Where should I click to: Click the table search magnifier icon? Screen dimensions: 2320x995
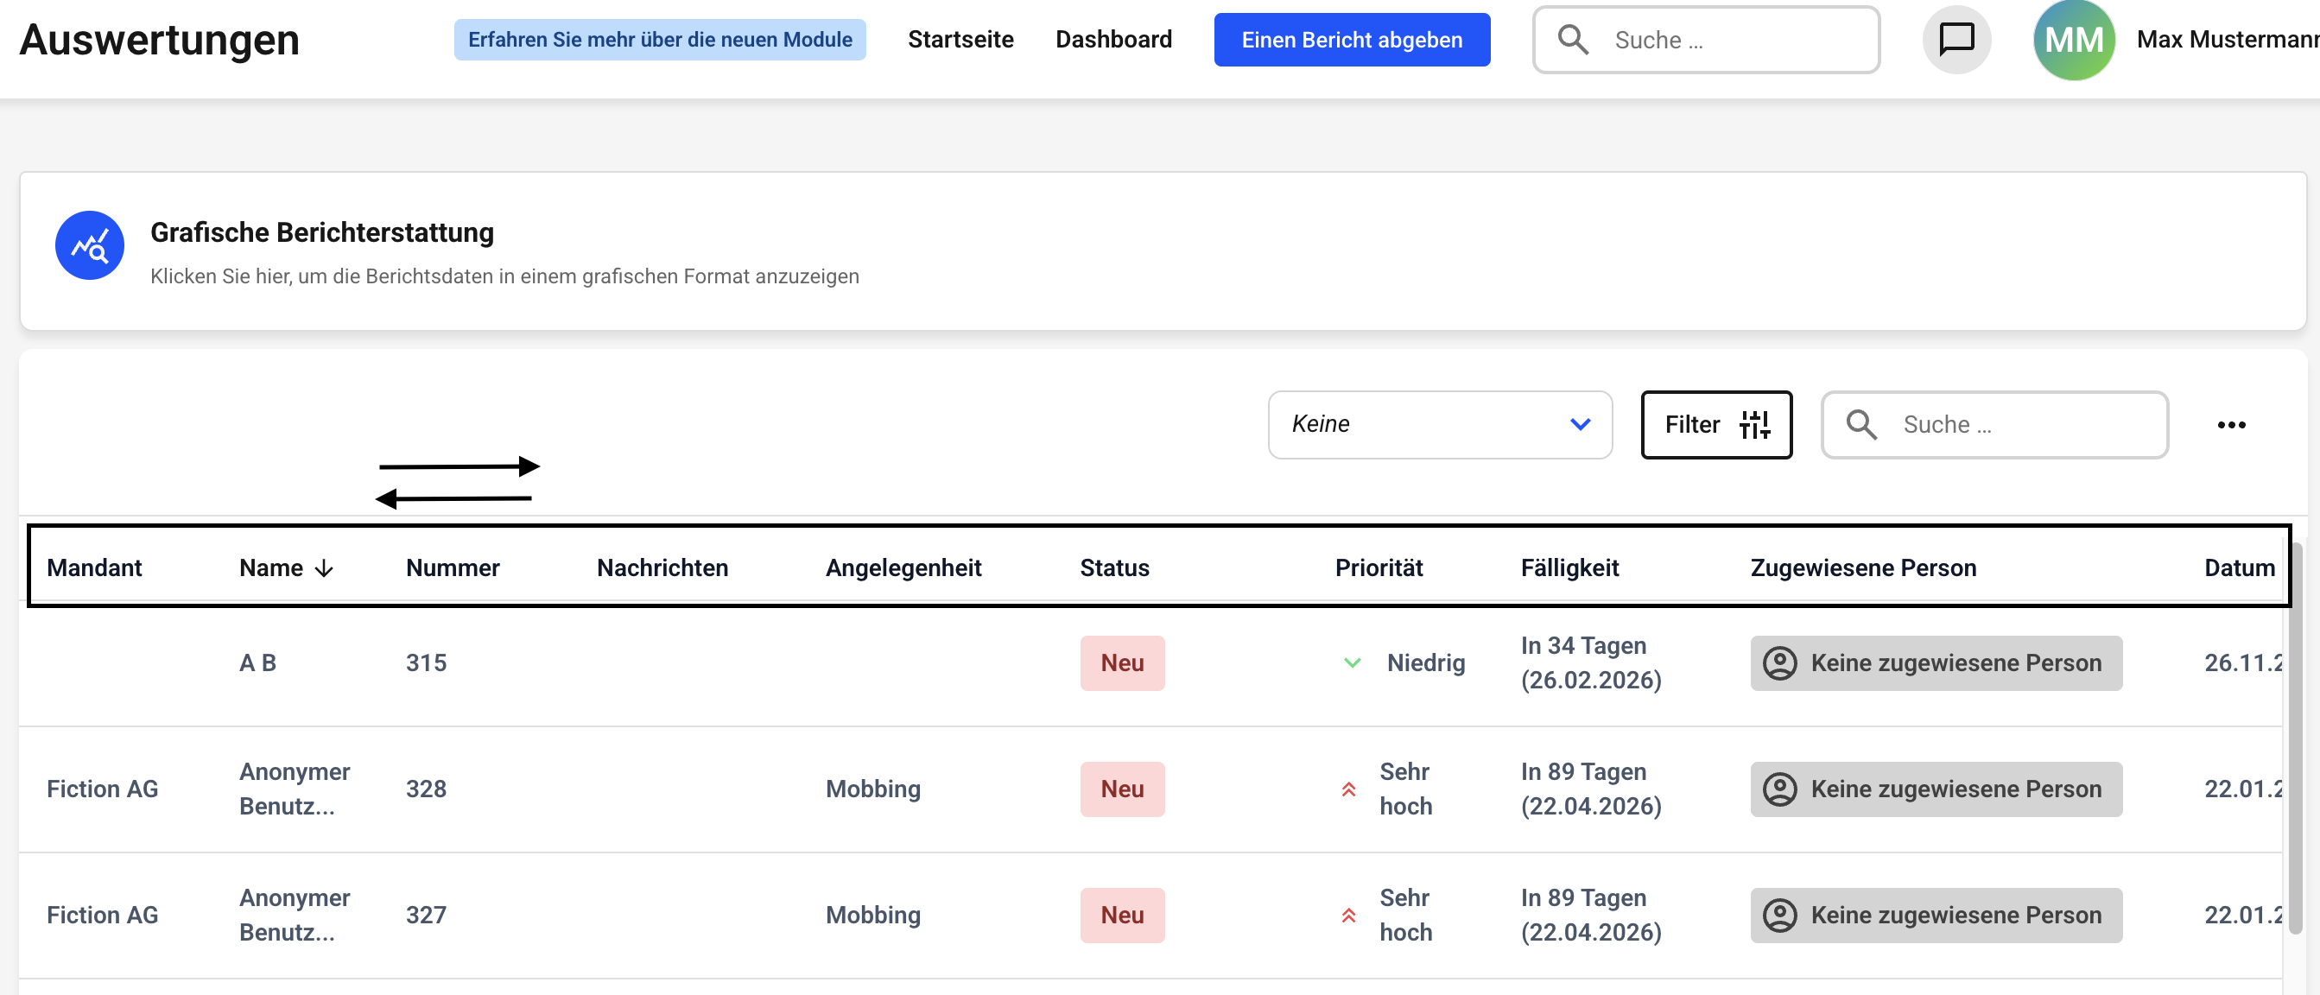coord(1860,424)
